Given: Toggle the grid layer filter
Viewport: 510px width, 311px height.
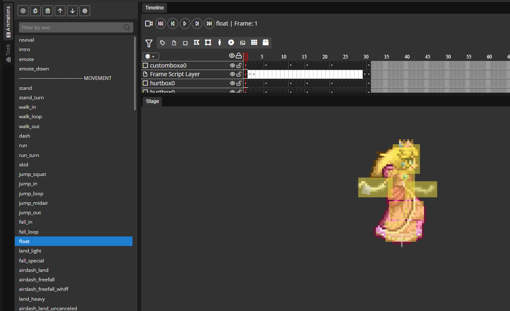Looking at the screenshot, I should click(254, 43).
